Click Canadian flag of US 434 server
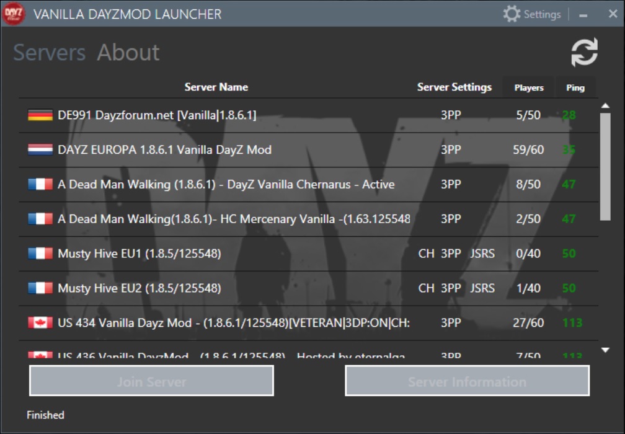This screenshot has width=625, height=434. click(x=40, y=322)
